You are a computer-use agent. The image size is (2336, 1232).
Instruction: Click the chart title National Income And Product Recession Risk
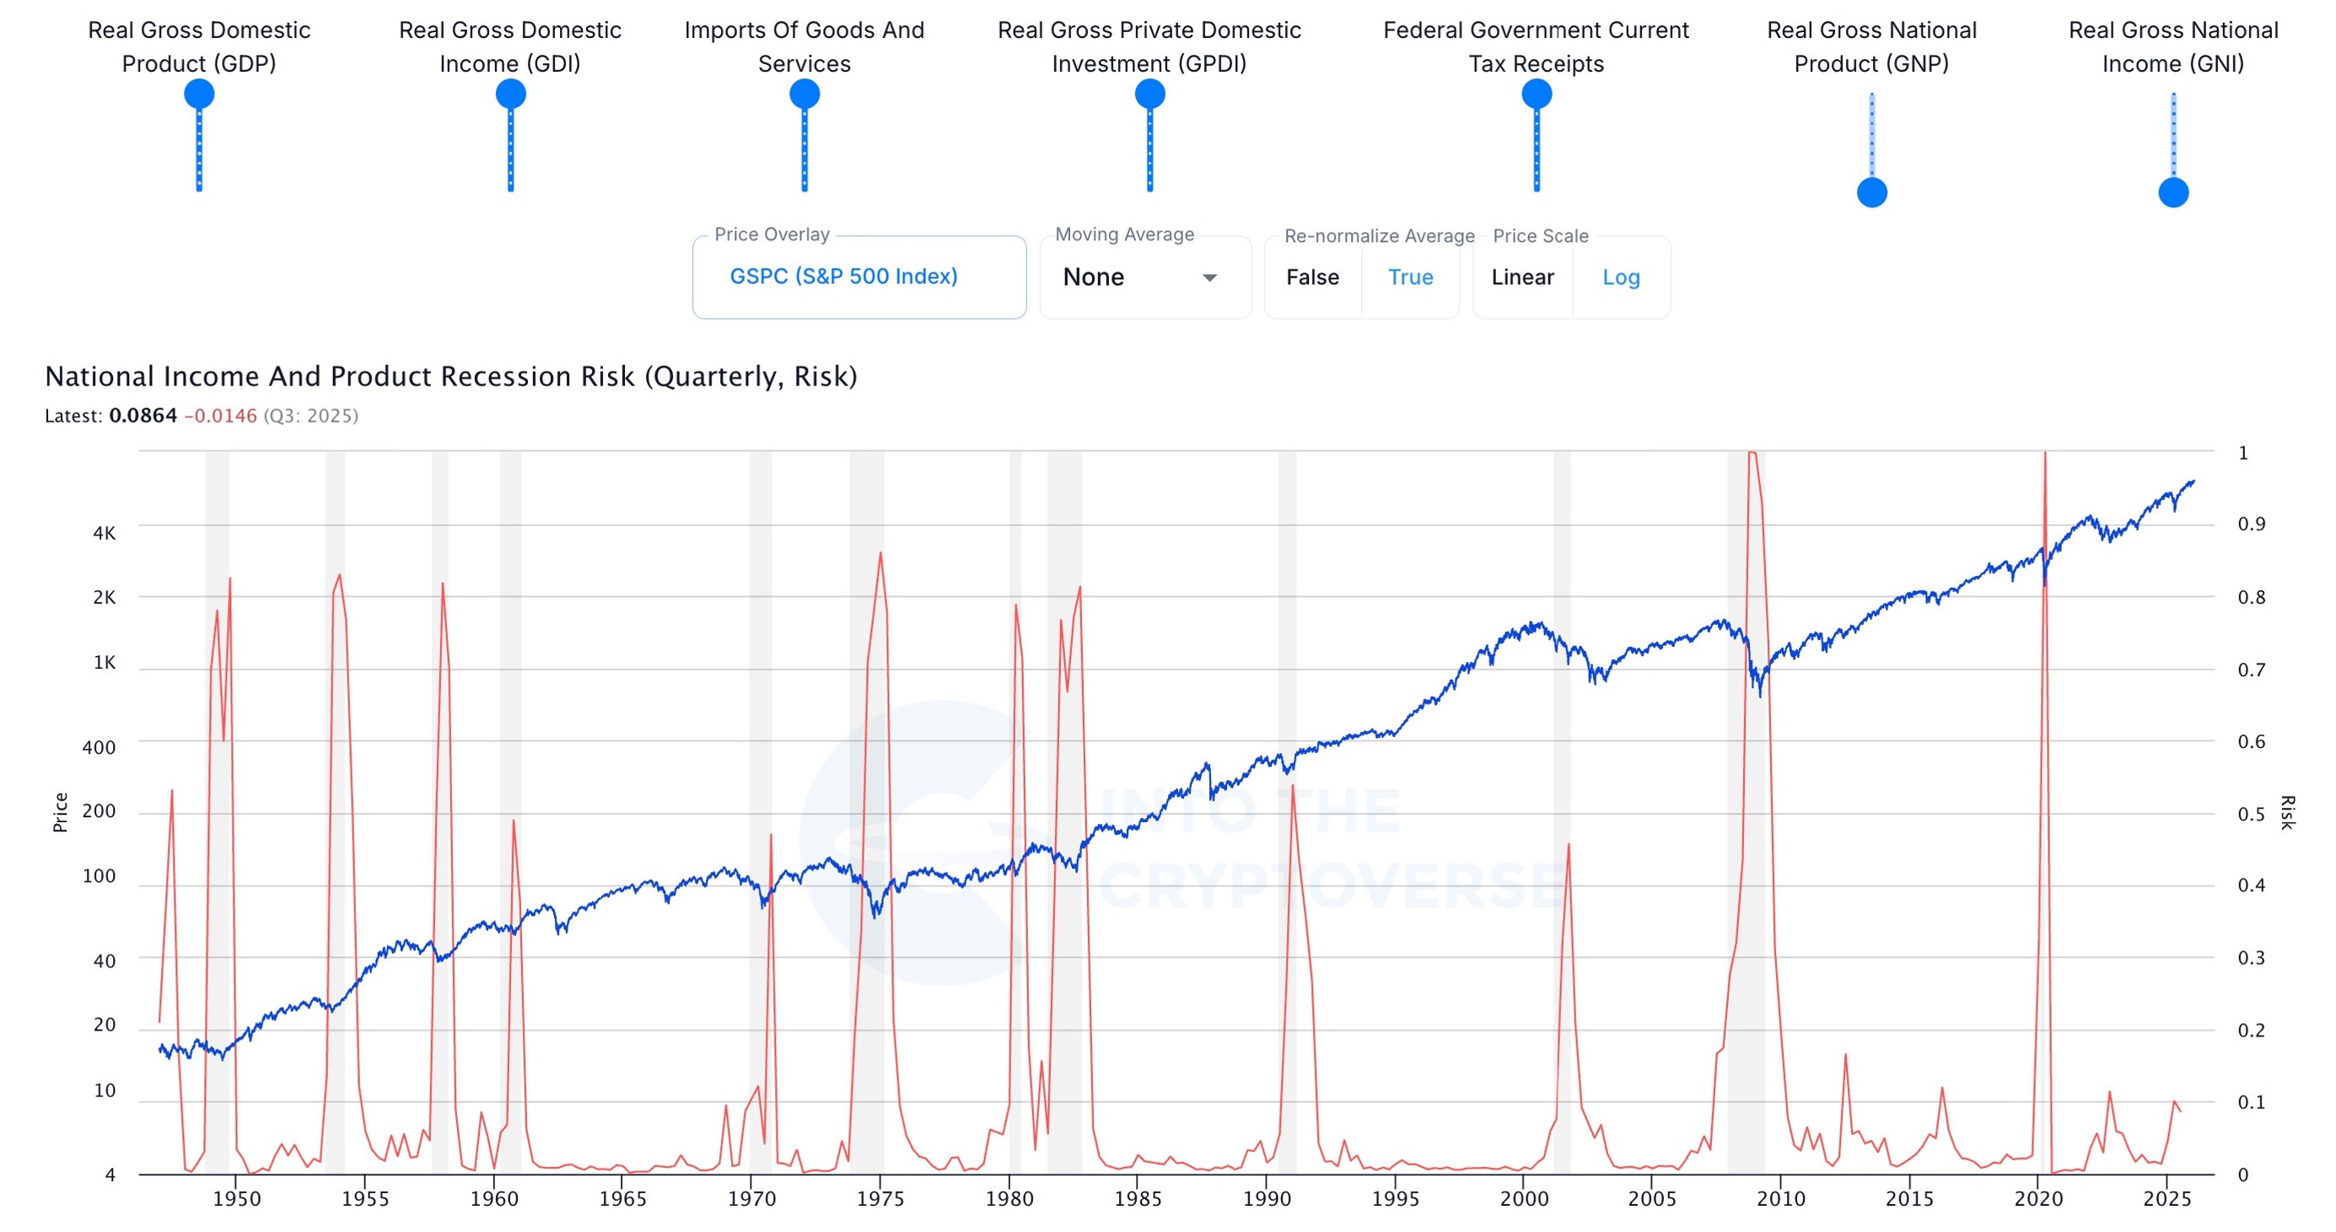450,376
